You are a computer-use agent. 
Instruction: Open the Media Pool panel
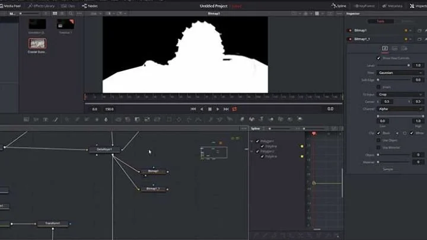tap(11, 6)
